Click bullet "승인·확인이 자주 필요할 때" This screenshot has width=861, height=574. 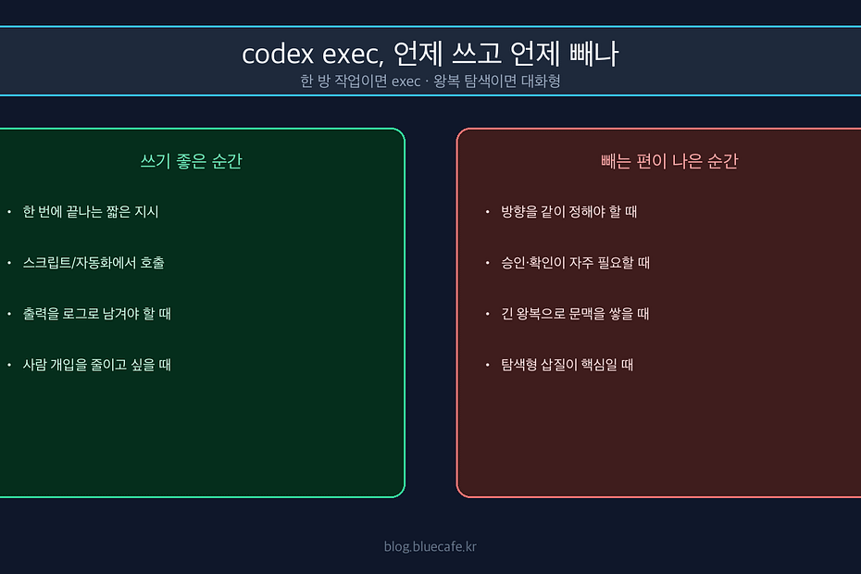[575, 263]
